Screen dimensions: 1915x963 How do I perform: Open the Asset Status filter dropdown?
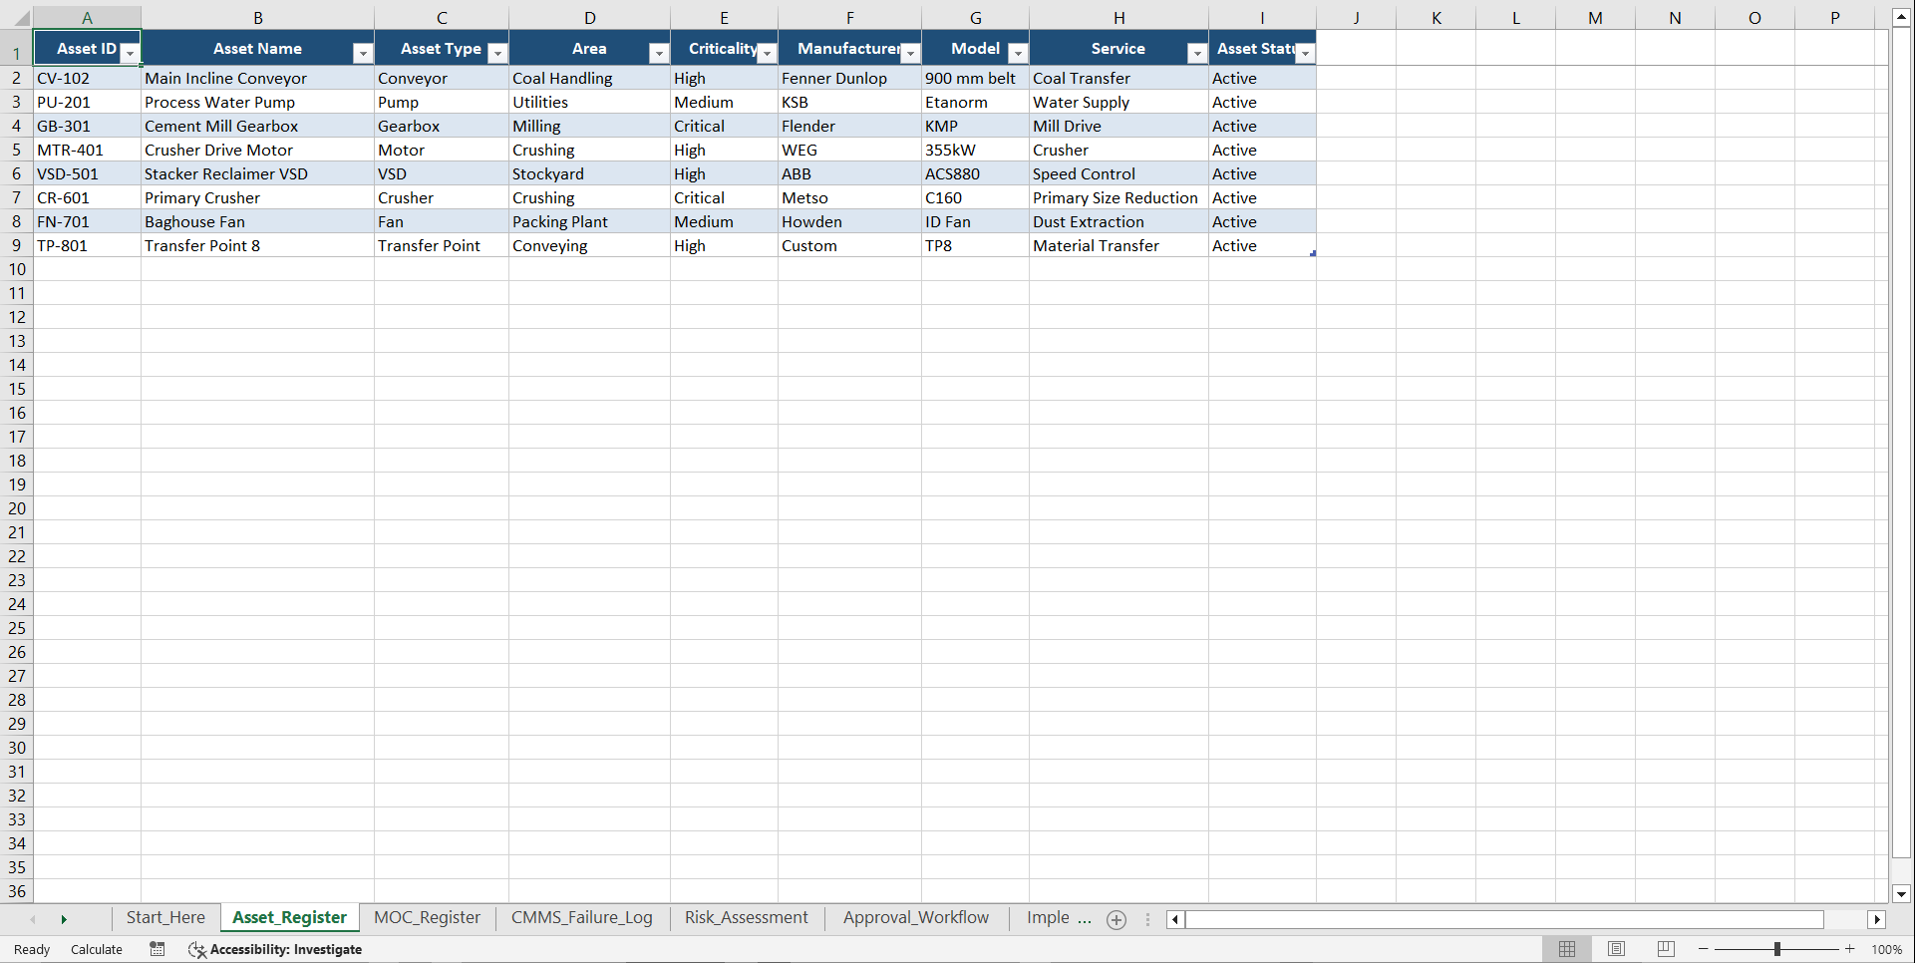1305,52
